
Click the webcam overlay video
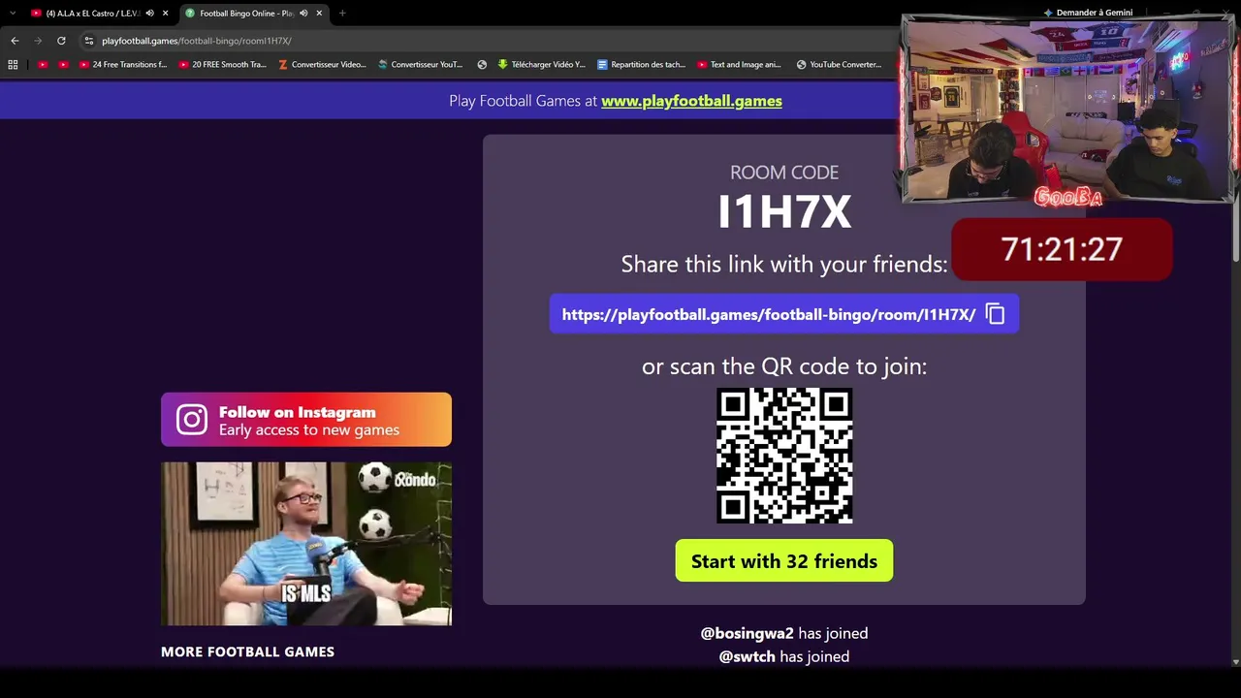pos(1068,110)
